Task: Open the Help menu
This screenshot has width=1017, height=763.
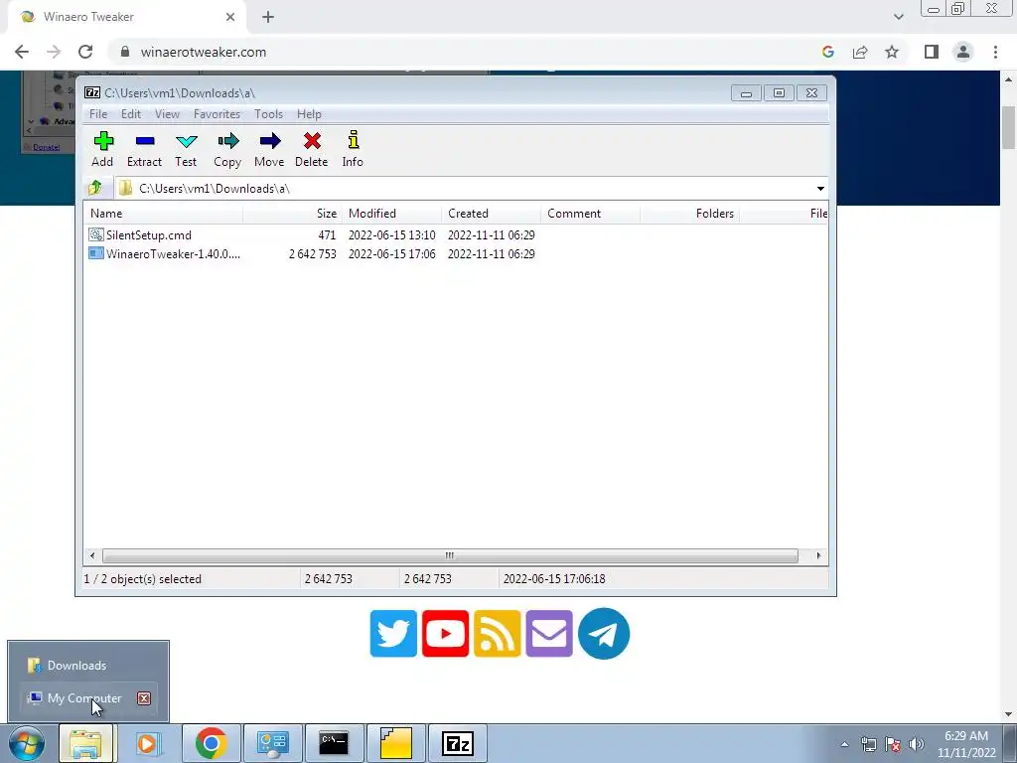Action: (310, 114)
